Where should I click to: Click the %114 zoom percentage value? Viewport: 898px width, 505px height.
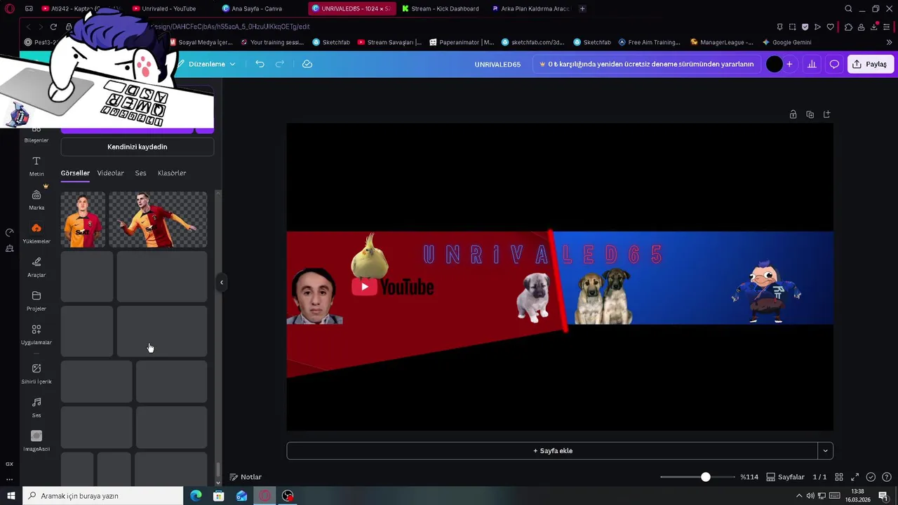pyautogui.click(x=749, y=477)
